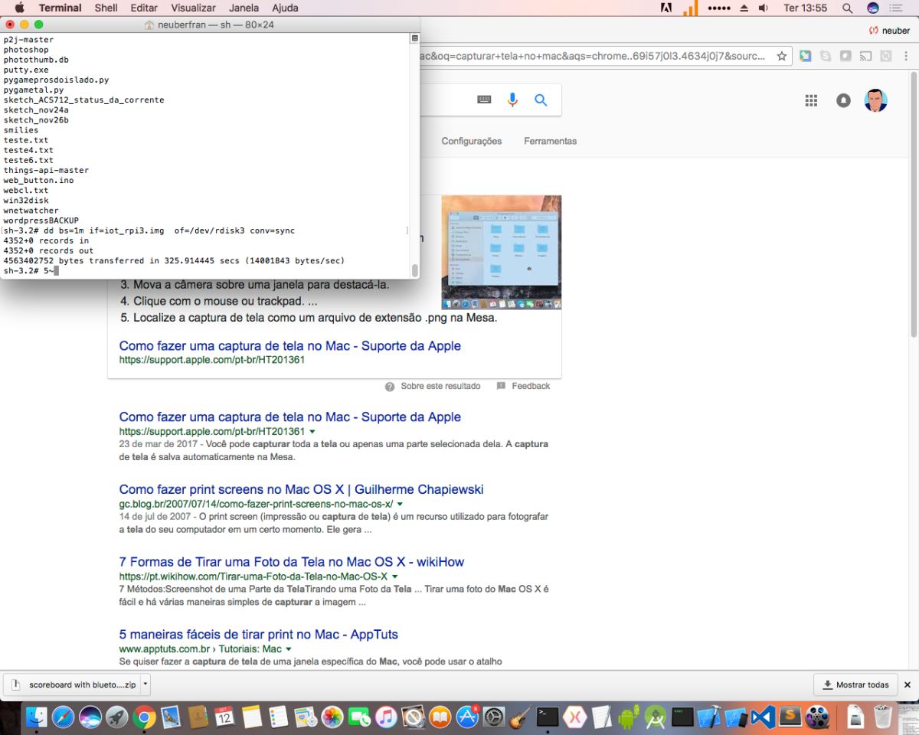Close the Chrome downloads bar

(908, 684)
